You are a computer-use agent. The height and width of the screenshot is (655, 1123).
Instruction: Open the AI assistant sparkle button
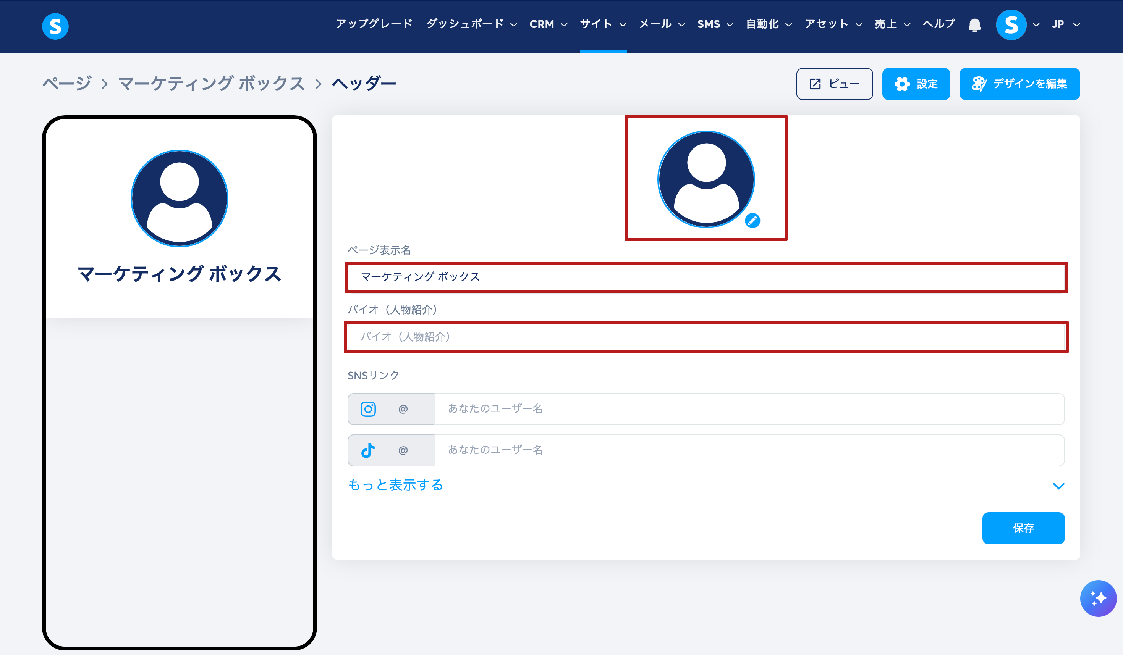(1098, 598)
